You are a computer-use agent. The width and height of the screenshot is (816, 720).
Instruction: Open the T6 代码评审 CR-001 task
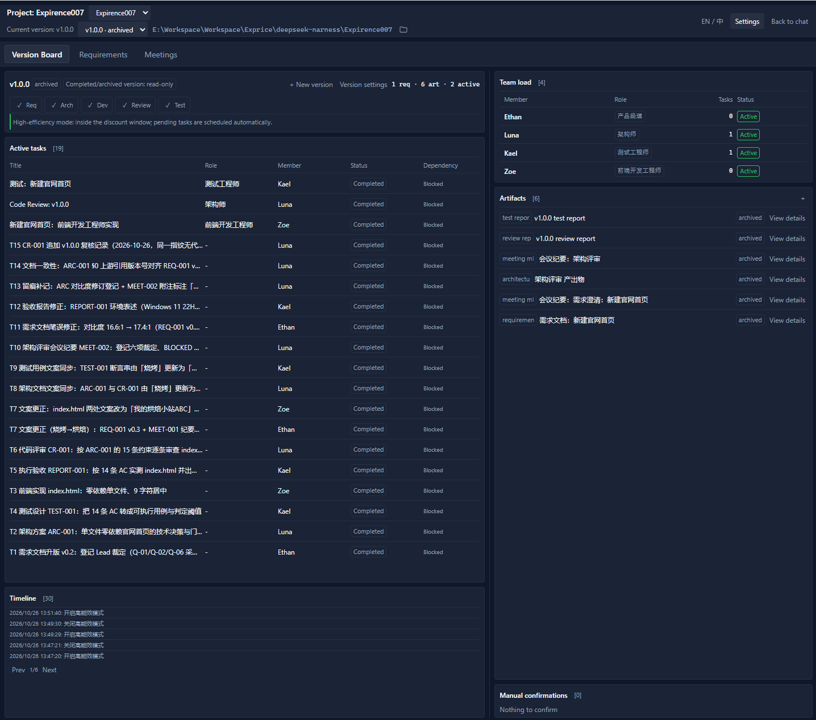[106, 450]
